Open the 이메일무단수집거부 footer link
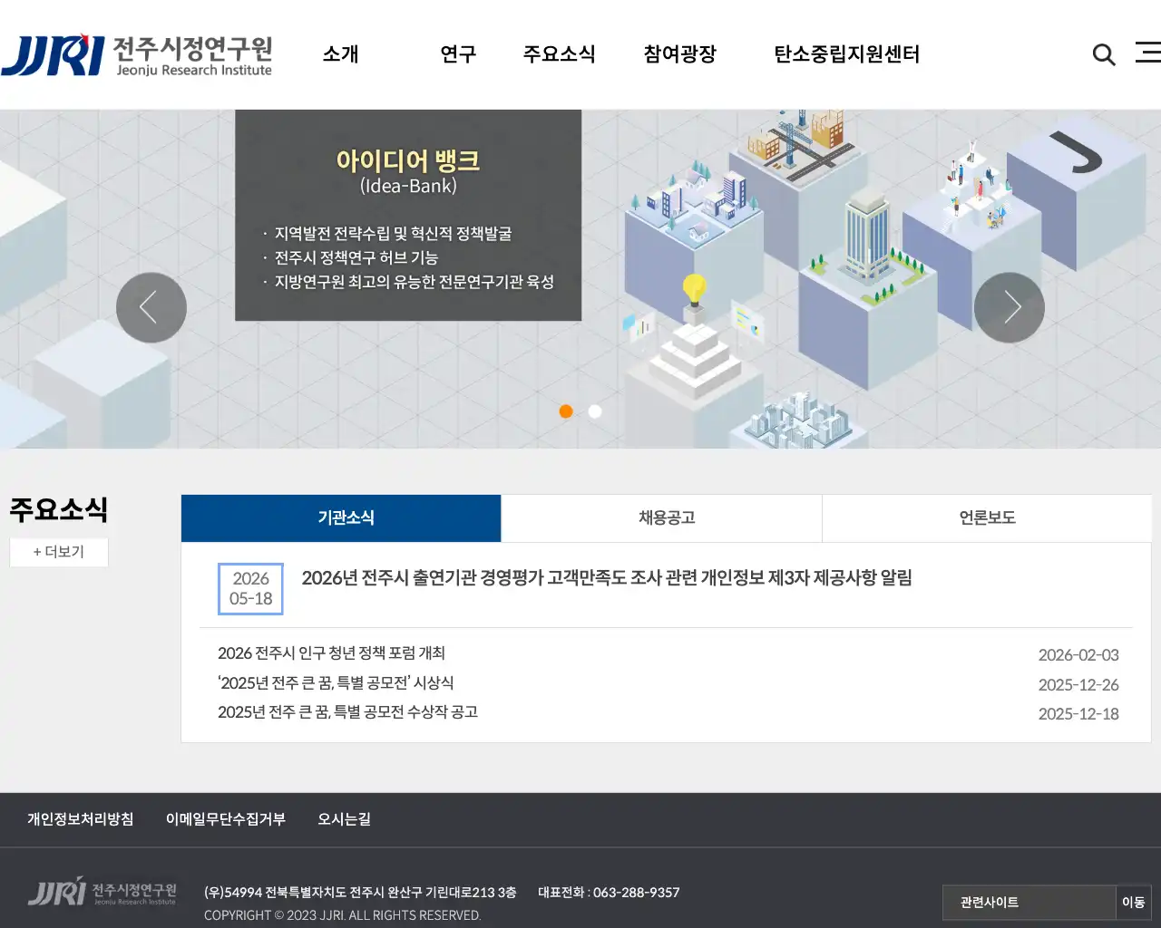Viewport: 1161px width, 928px height. coord(226,819)
